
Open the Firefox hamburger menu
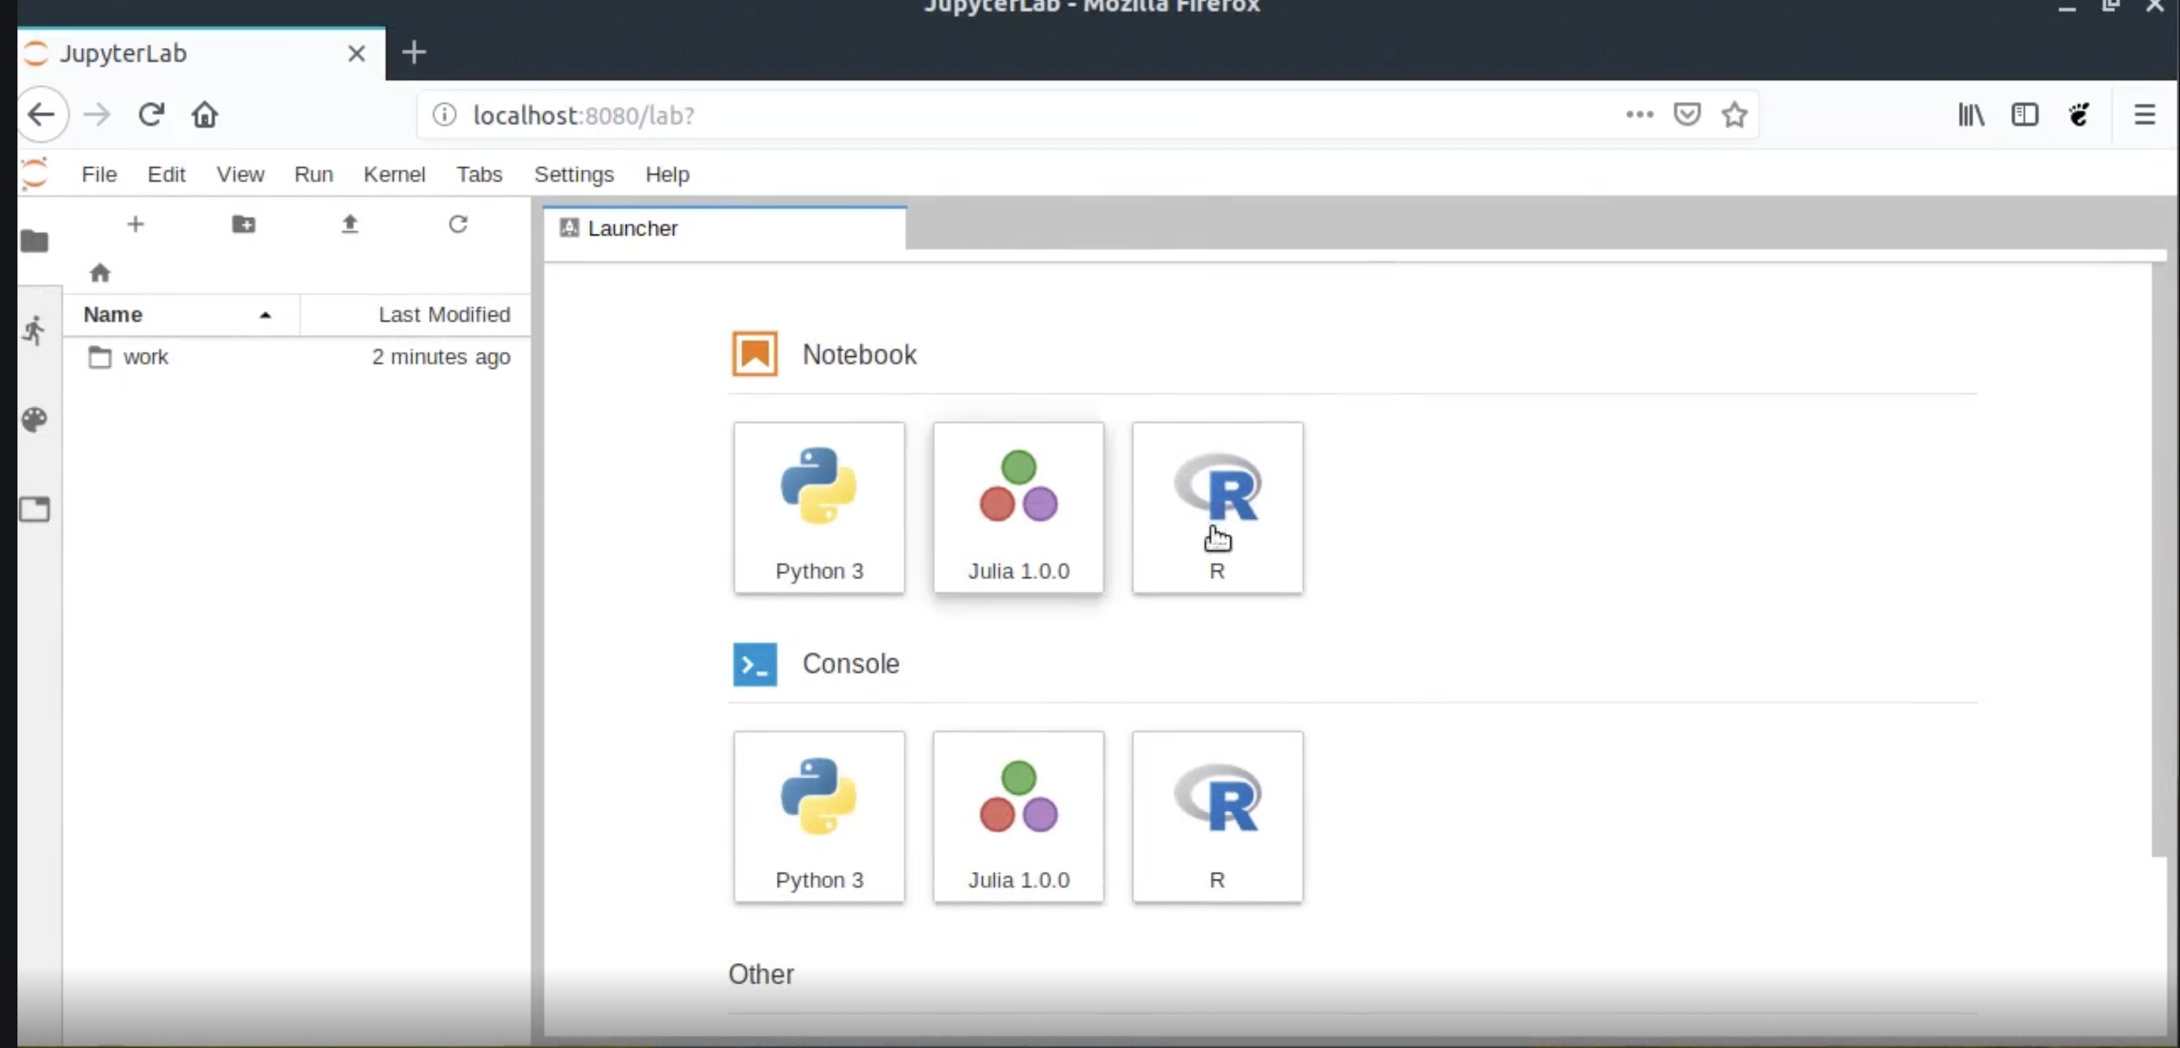tap(2144, 114)
